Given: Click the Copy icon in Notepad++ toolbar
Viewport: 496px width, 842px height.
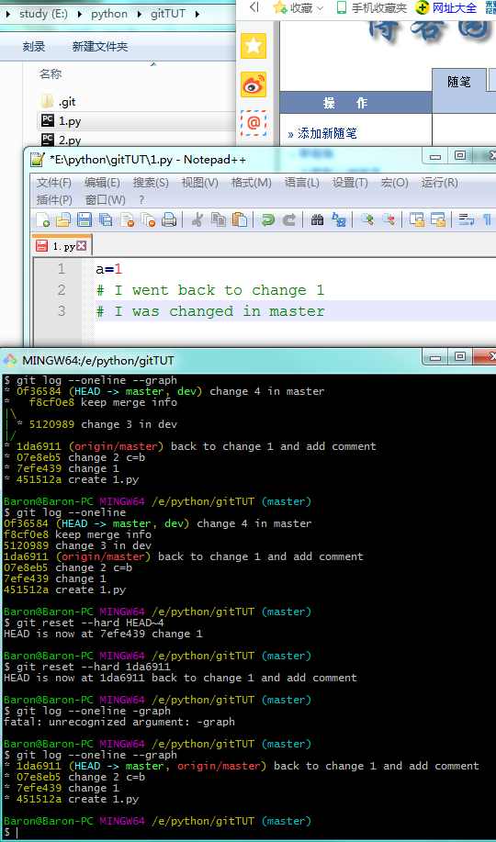Looking at the screenshot, I should pos(219,219).
